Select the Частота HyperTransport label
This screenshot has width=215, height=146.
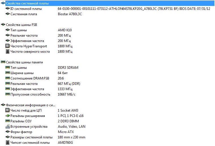pos(29,46)
